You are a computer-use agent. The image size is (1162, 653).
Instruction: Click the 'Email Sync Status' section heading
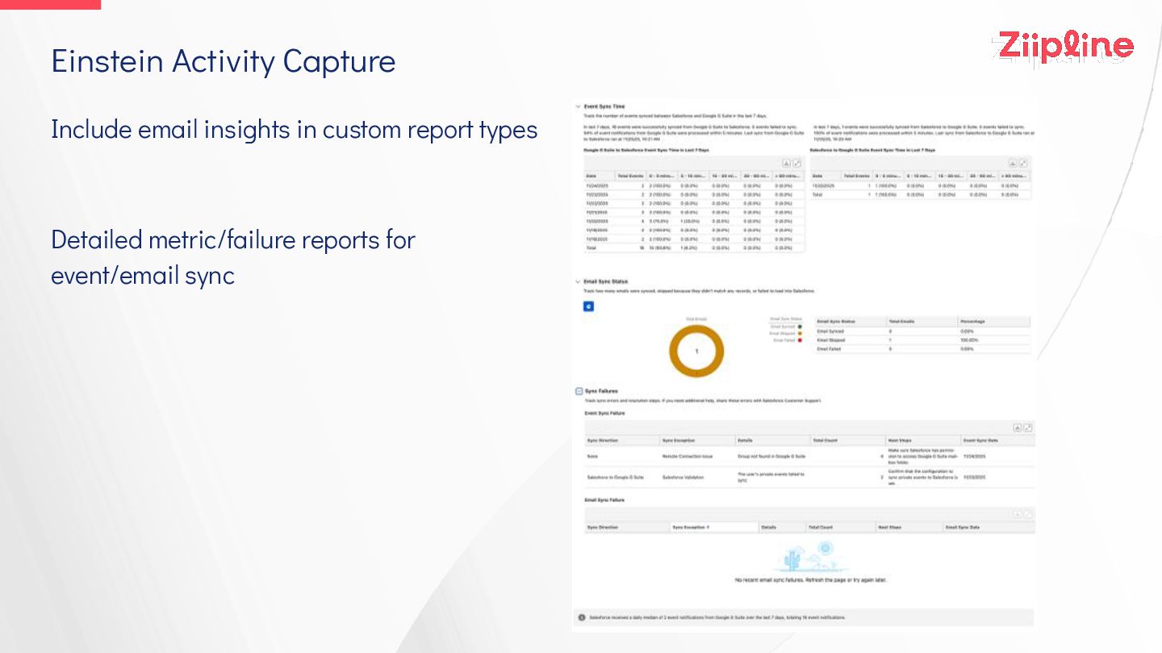click(606, 282)
